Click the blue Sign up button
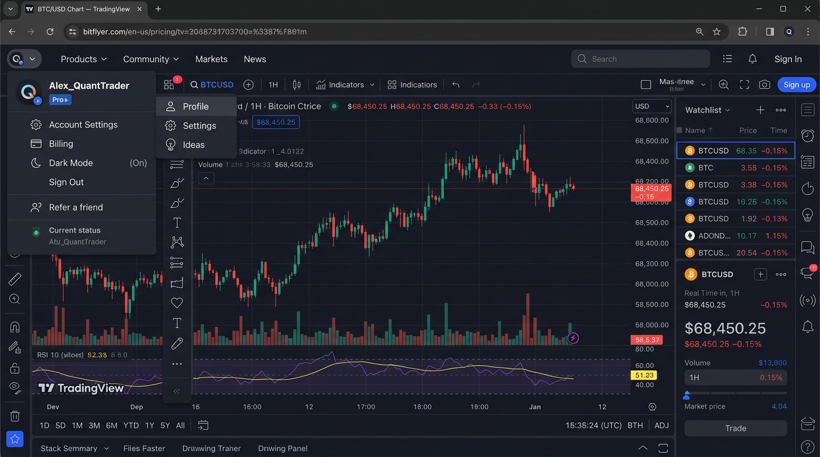820x457 pixels. (x=797, y=84)
